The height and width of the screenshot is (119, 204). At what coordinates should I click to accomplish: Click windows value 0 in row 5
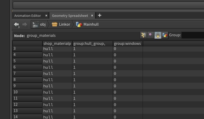click(128, 61)
